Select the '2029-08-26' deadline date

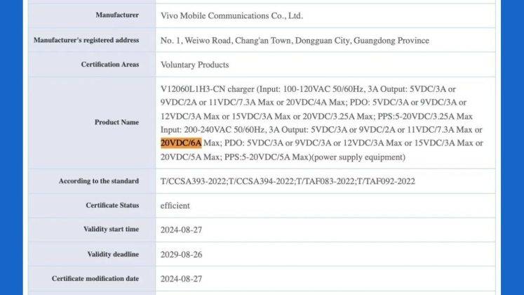[x=182, y=254]
